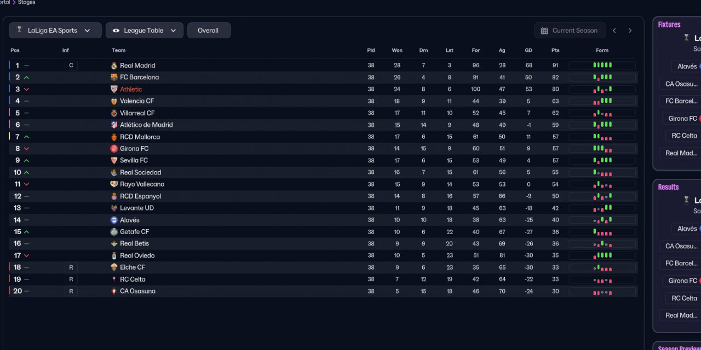Click the RCD Espanyol club badge
Image resolution: width=701 pixels, height=350 pixels.
pyautogui.click(x=114, y=196)
